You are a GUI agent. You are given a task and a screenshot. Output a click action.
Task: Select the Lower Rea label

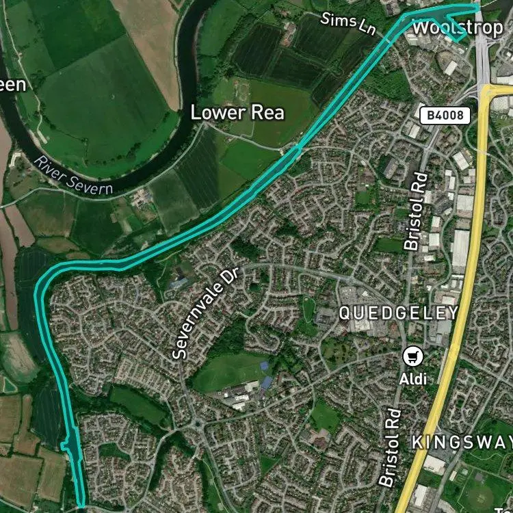[237, 113]
